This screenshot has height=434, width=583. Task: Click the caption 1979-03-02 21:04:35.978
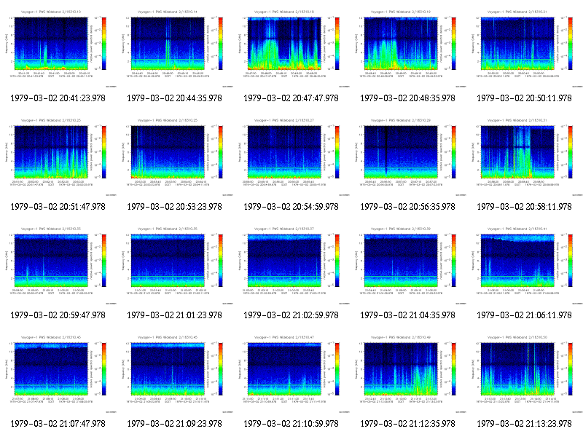(408, 315)
